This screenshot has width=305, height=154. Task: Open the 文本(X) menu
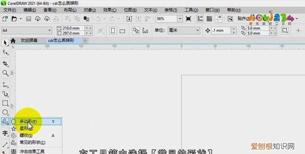[150, 10]
